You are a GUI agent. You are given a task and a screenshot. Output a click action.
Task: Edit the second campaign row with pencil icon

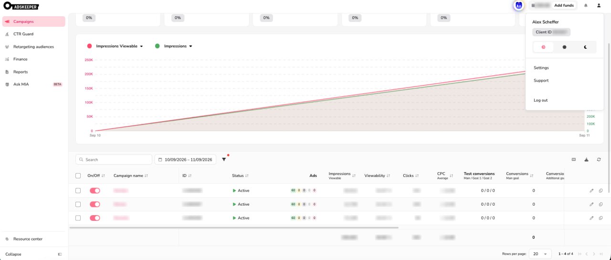tap(591, 204)
